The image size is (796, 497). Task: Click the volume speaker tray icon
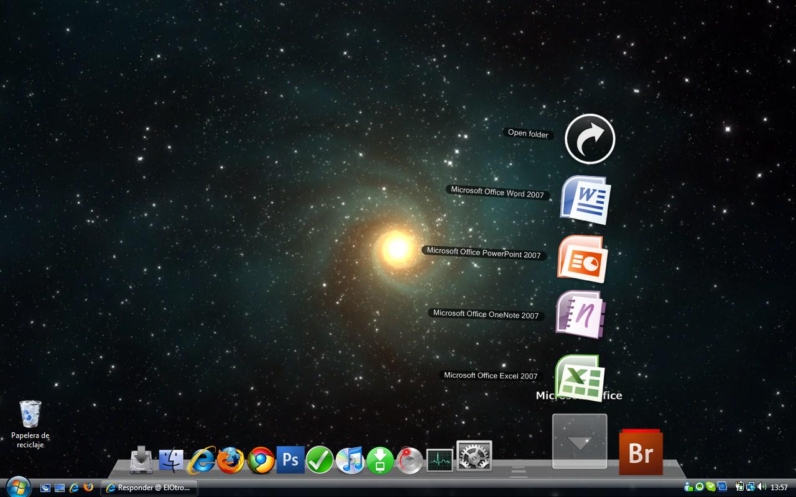(762, 488)
